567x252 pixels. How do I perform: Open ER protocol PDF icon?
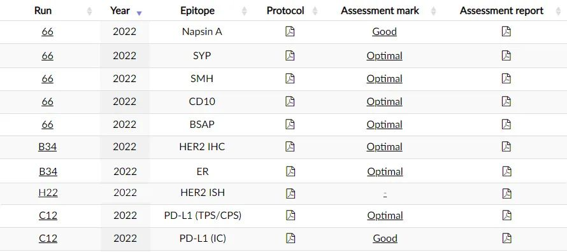point(291,171)
